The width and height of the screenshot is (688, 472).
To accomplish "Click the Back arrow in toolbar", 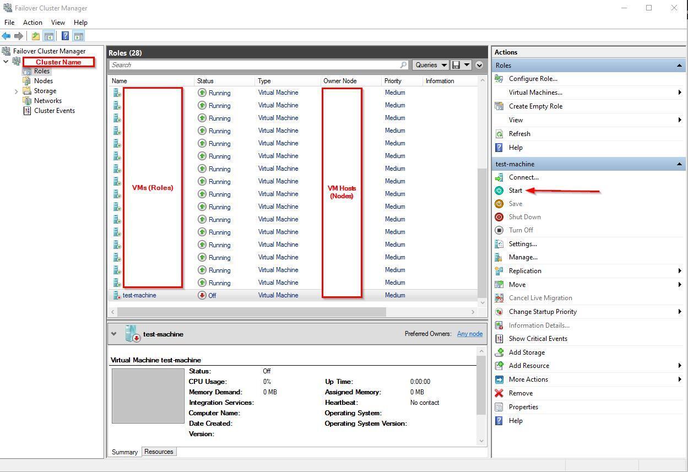I will [7, 36].
